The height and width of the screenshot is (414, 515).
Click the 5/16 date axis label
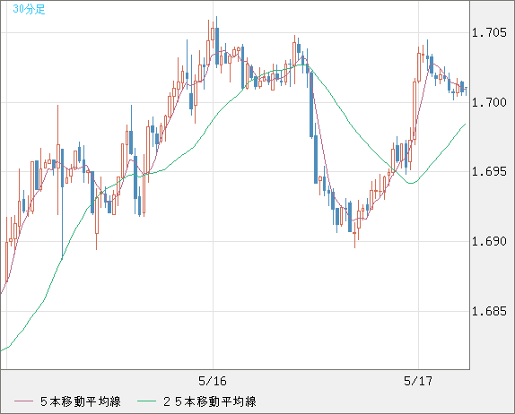(213, 381)
